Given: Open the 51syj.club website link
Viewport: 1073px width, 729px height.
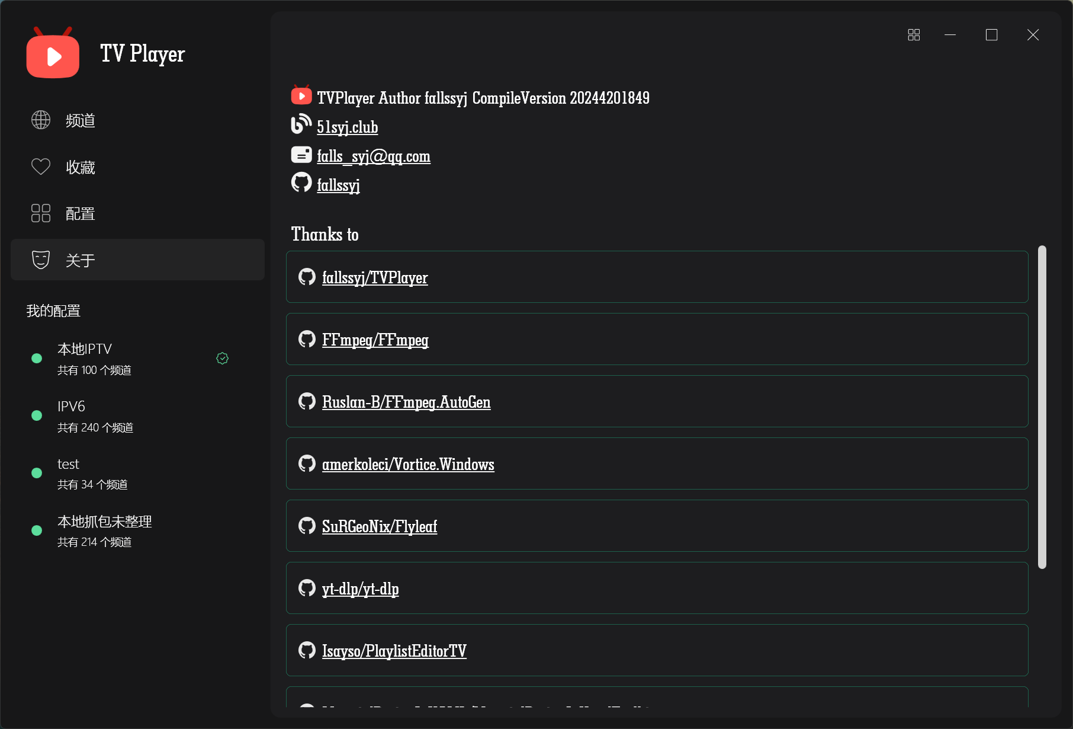Looking at the screenshot, I should [x=347, y=127].
